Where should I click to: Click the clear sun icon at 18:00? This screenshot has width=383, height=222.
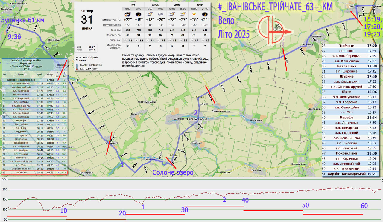pos(194,14)
